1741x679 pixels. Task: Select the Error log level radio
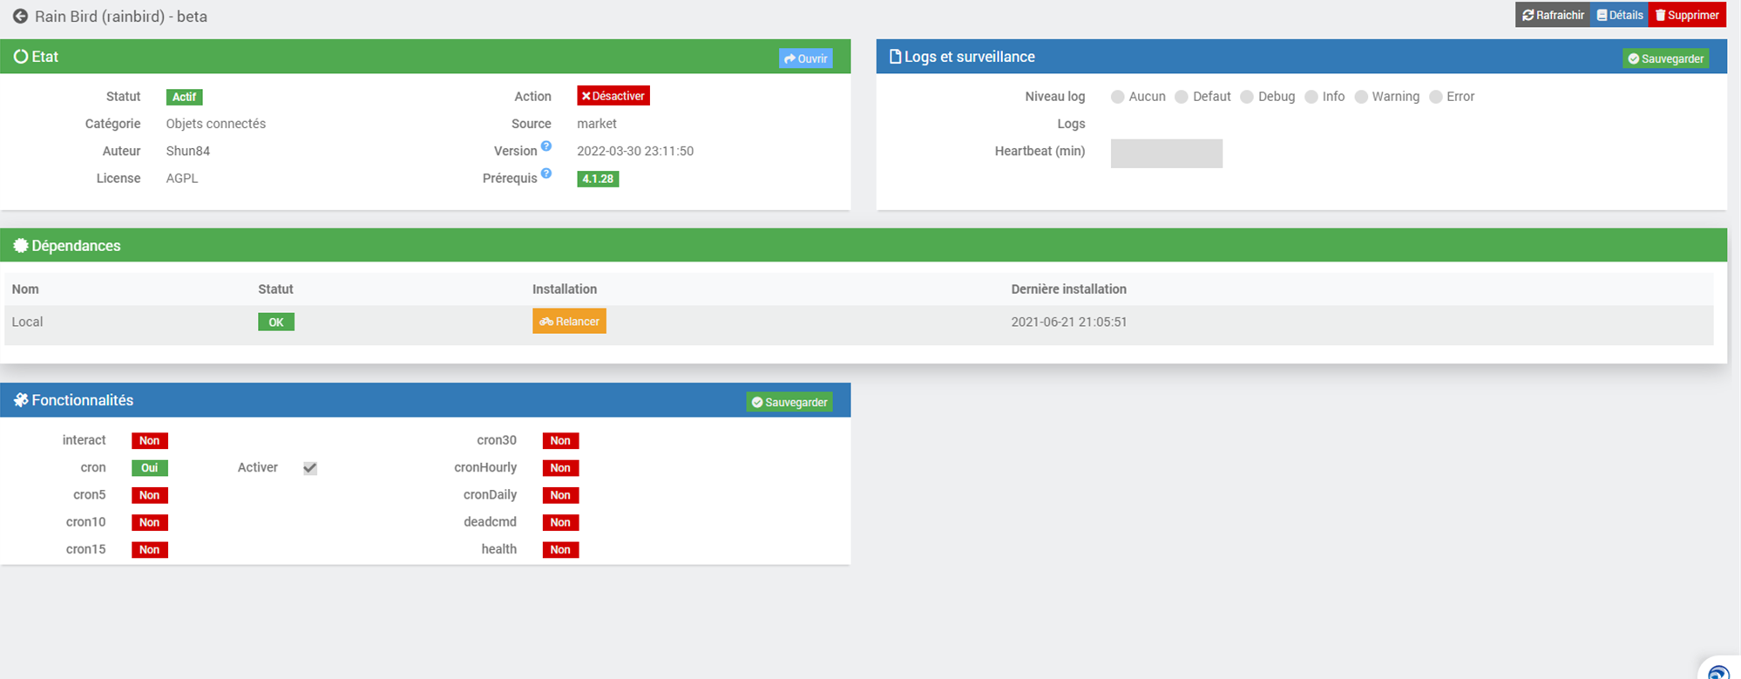tap(1436, 97)
